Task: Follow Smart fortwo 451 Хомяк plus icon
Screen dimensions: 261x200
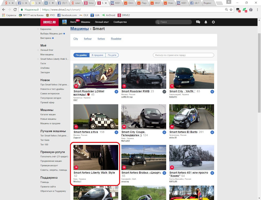Action: pyautogui.click(x=212, y=173)
